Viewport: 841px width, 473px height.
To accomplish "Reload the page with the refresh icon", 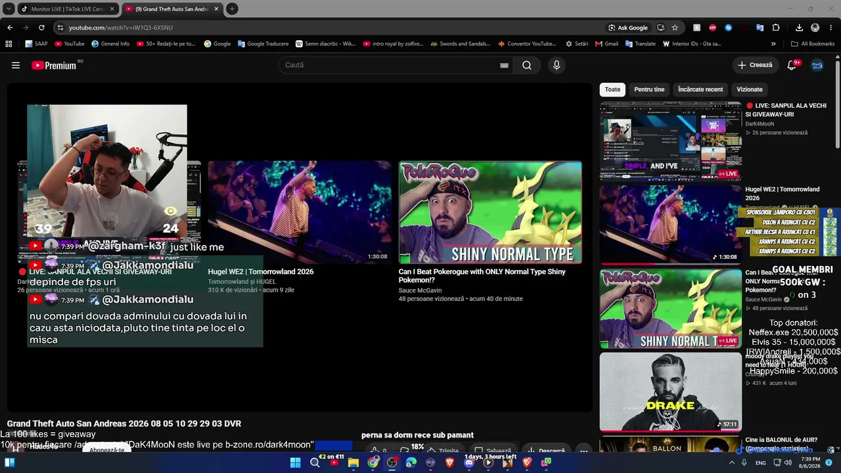I will click(x=41, y=28).
